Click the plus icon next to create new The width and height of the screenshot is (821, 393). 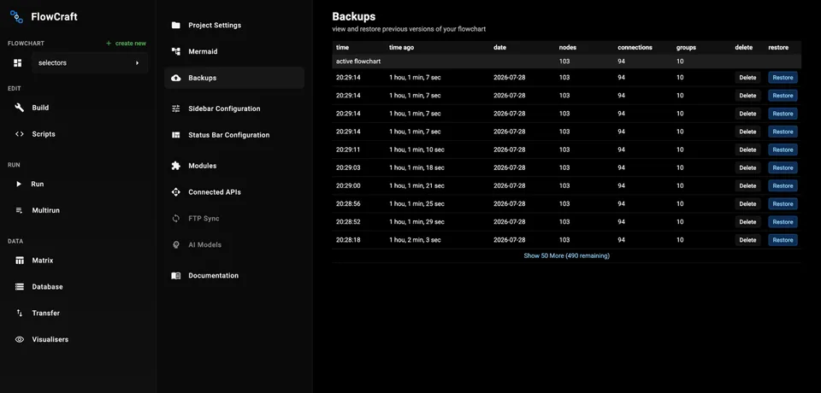tap(109, 44)
